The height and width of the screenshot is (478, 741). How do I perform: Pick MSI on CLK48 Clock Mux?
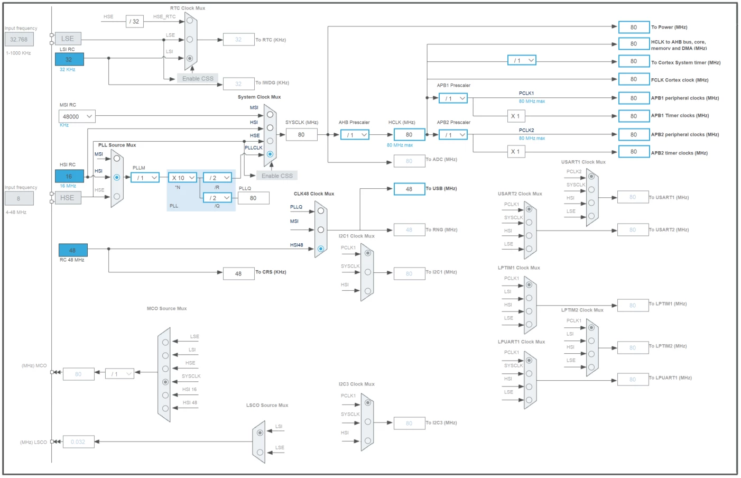click(321, 229)
